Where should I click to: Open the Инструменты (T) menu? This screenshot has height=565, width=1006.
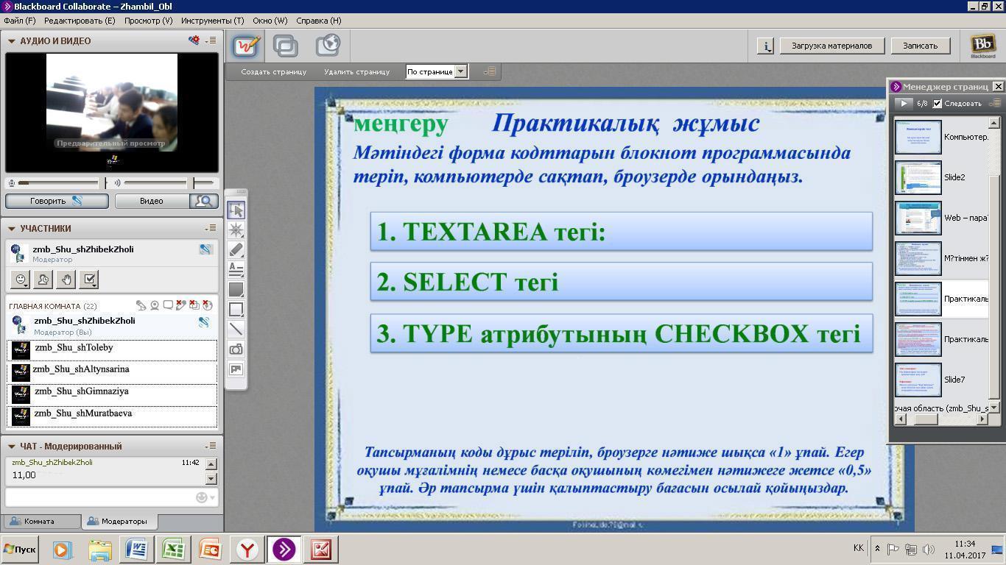(212, 21)
